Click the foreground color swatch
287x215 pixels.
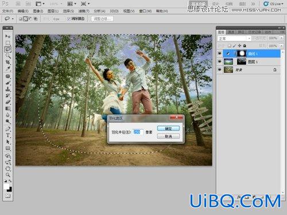6,186
